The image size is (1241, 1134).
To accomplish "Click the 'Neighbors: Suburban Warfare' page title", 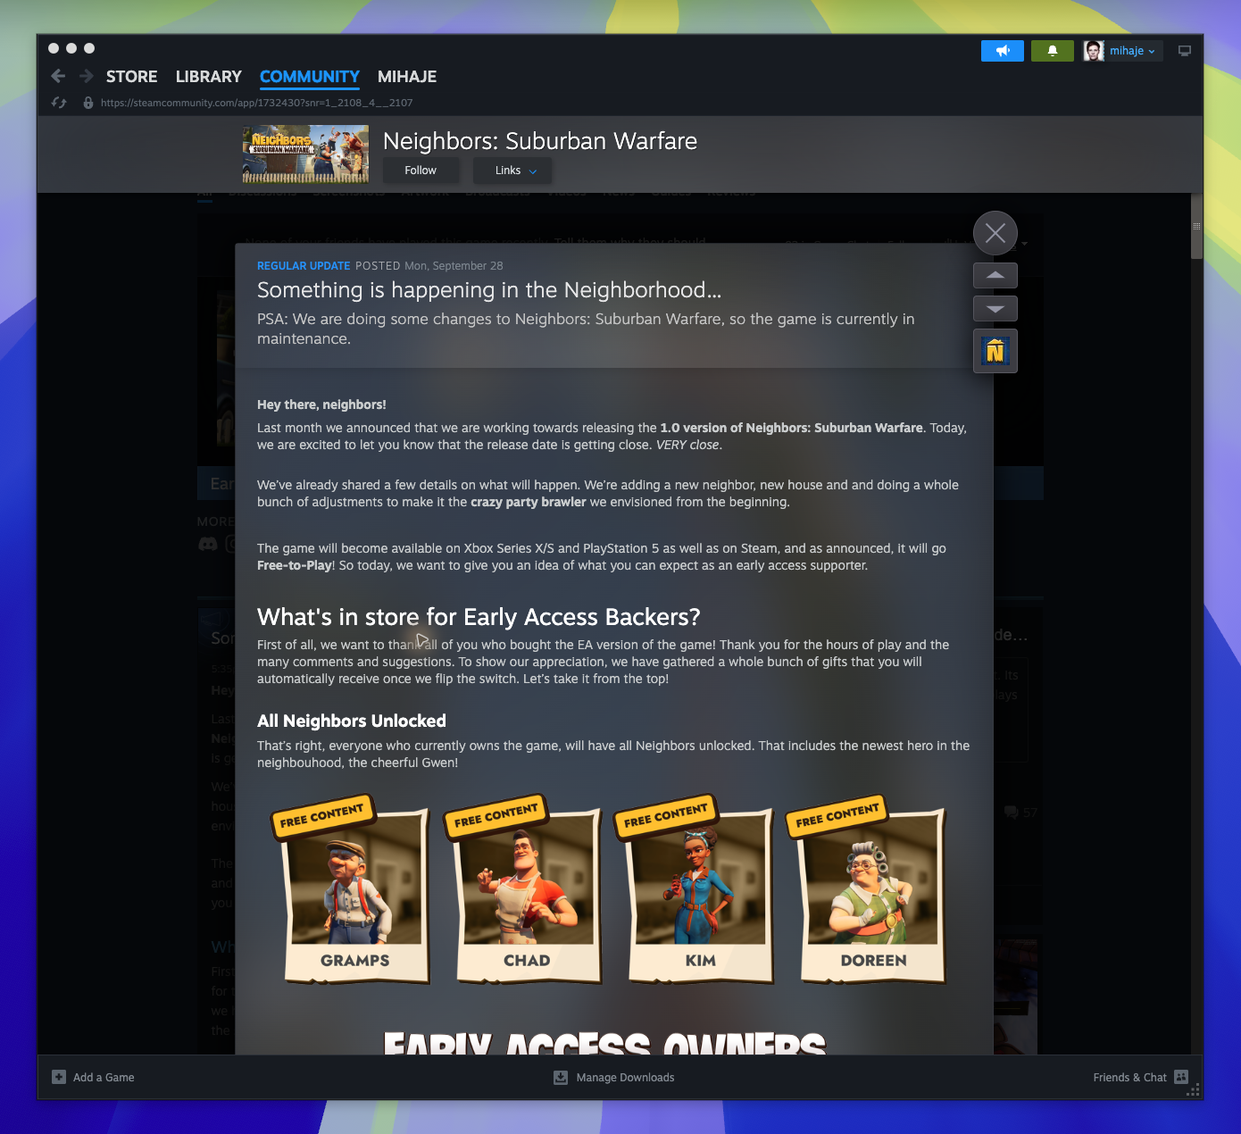I will pyautogui.click(x=540, y=141).
